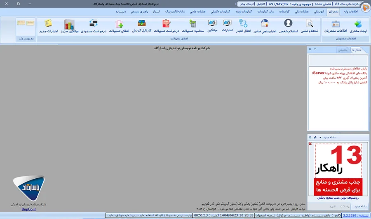Click the second cheque icon in مدیریت چک

coord(21,23)
